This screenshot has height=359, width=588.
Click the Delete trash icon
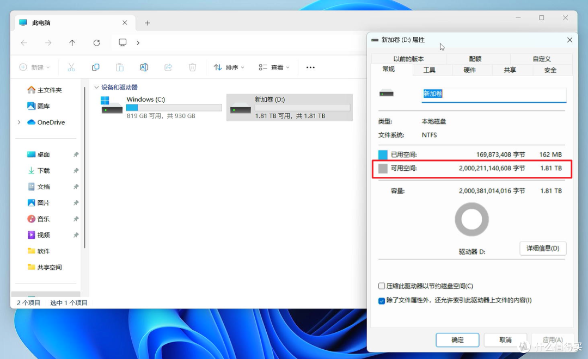(x=192, y=67)
